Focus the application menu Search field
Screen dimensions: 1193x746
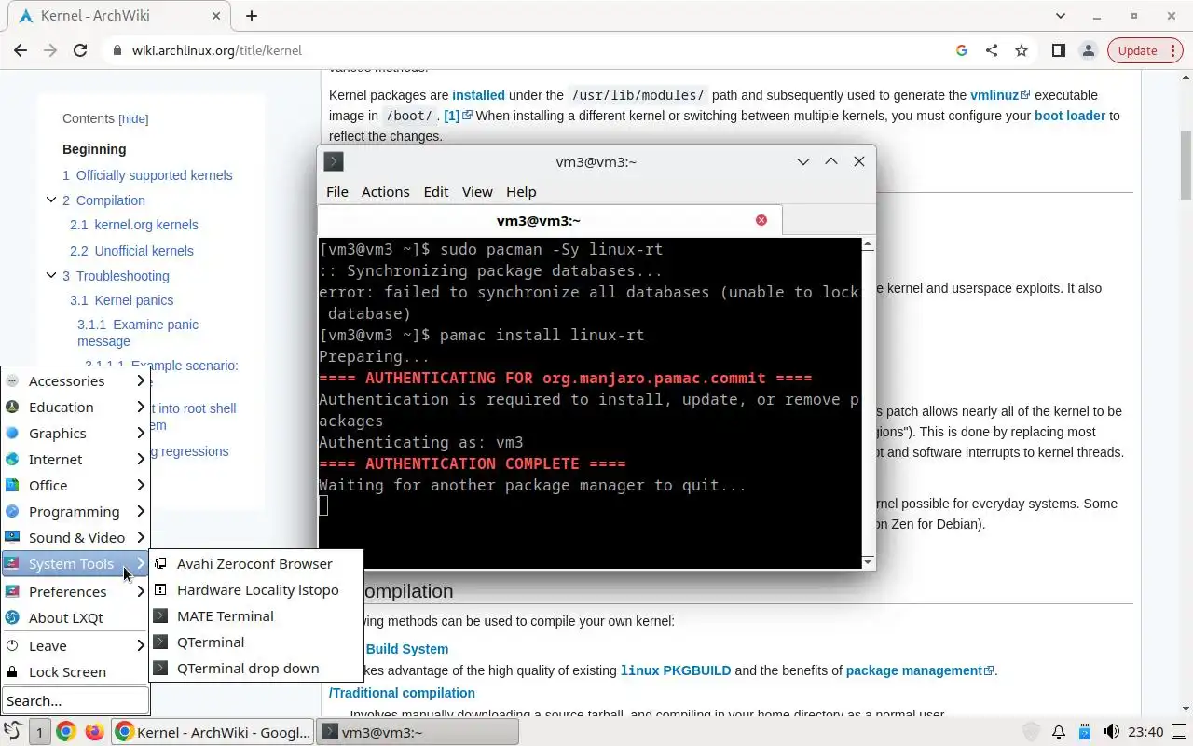coord(75,700)
